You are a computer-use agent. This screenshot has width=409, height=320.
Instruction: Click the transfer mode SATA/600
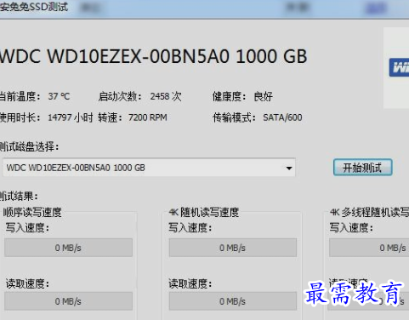(x=282, y=117)
